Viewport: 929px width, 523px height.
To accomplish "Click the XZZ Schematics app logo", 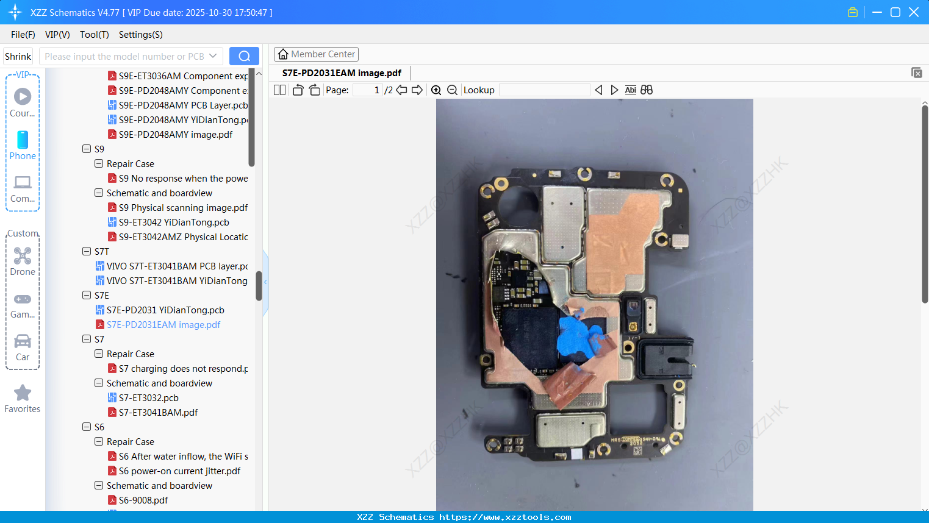I will point(15,12).
